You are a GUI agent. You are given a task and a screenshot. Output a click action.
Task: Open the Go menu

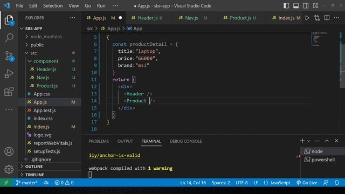click(x=88, y=6)
